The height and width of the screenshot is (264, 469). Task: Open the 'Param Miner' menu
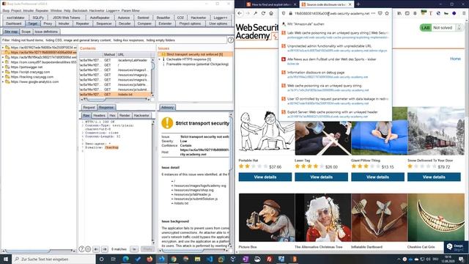130,10
